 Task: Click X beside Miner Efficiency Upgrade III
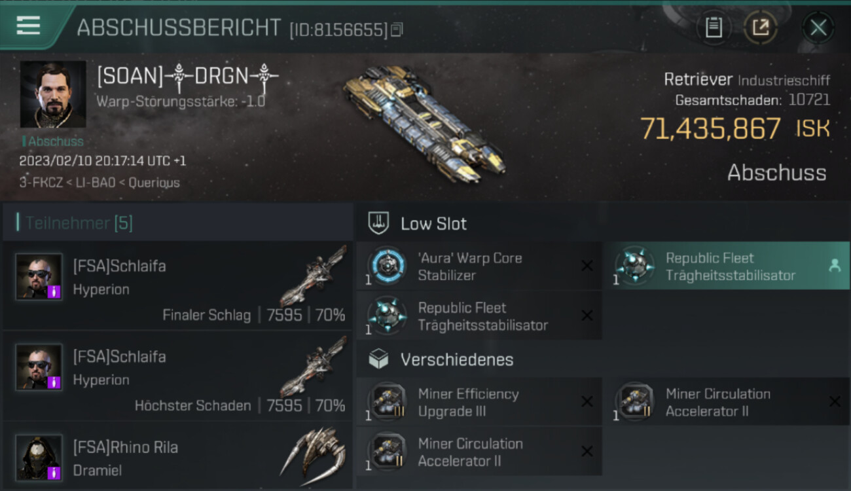(587, 402)
